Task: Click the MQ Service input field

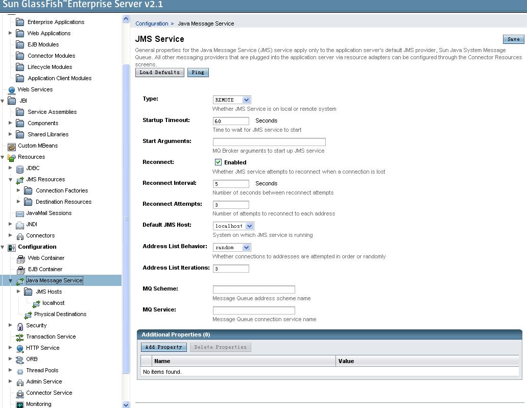Action: (254, 310)
